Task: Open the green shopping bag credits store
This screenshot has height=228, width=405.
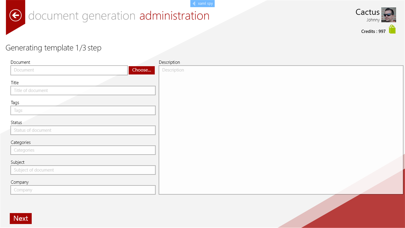Action: 392,29
